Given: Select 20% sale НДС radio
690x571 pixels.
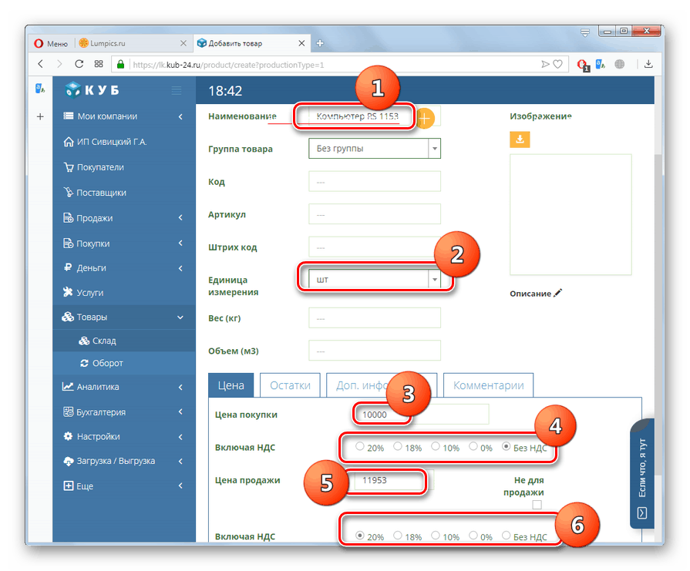Looking at the screenshot, I should [360, 536].
